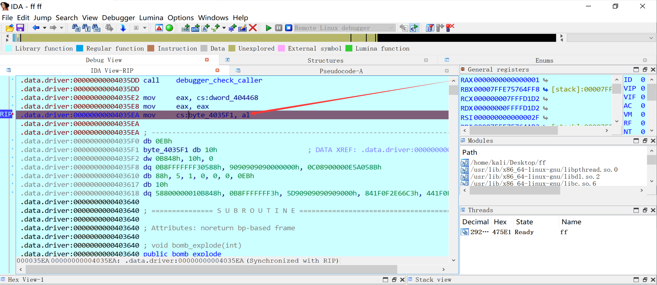
Task: Start the process with the green play button
Action: pyautogui.click(x=269, y=28)
